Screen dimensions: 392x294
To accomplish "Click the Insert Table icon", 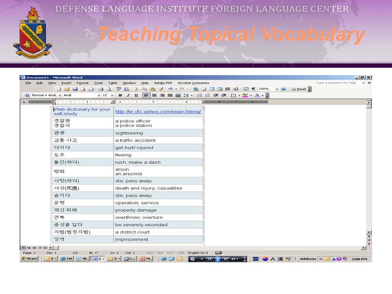I will click(212, 89).
